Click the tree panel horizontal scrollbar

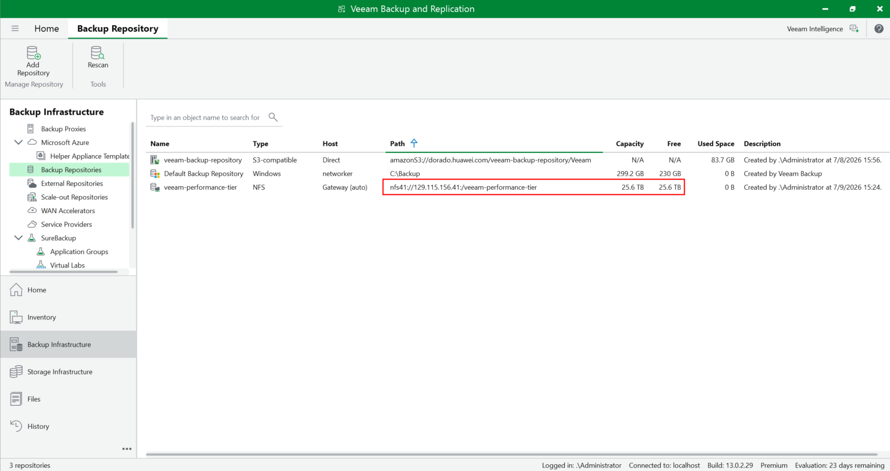pyautogui.click(x=64, y=272)
